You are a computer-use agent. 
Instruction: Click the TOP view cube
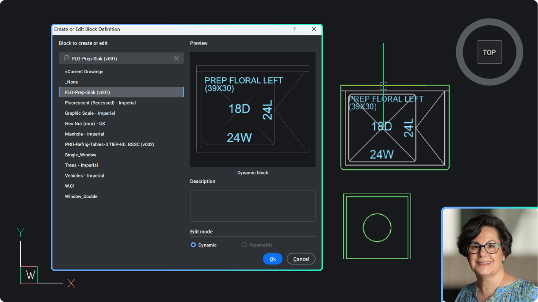(489, 52)
